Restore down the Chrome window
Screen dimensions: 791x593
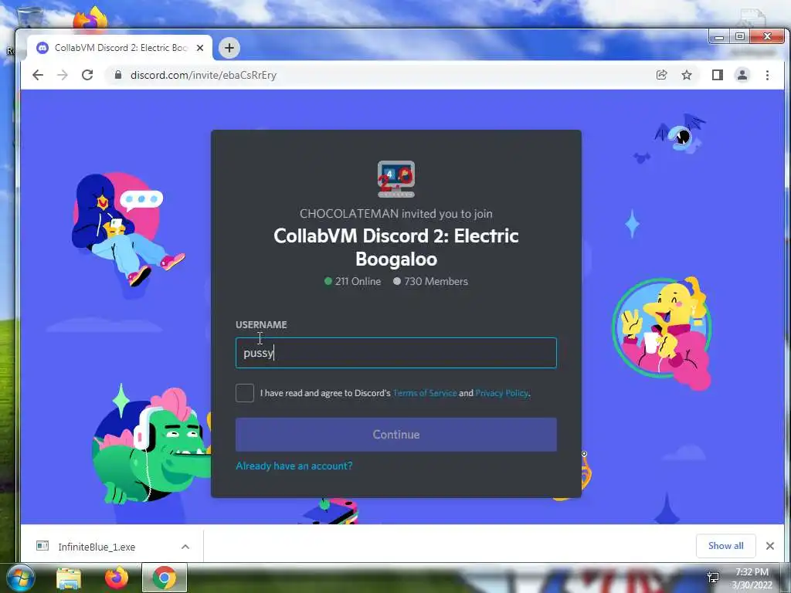tap(739, 37)
